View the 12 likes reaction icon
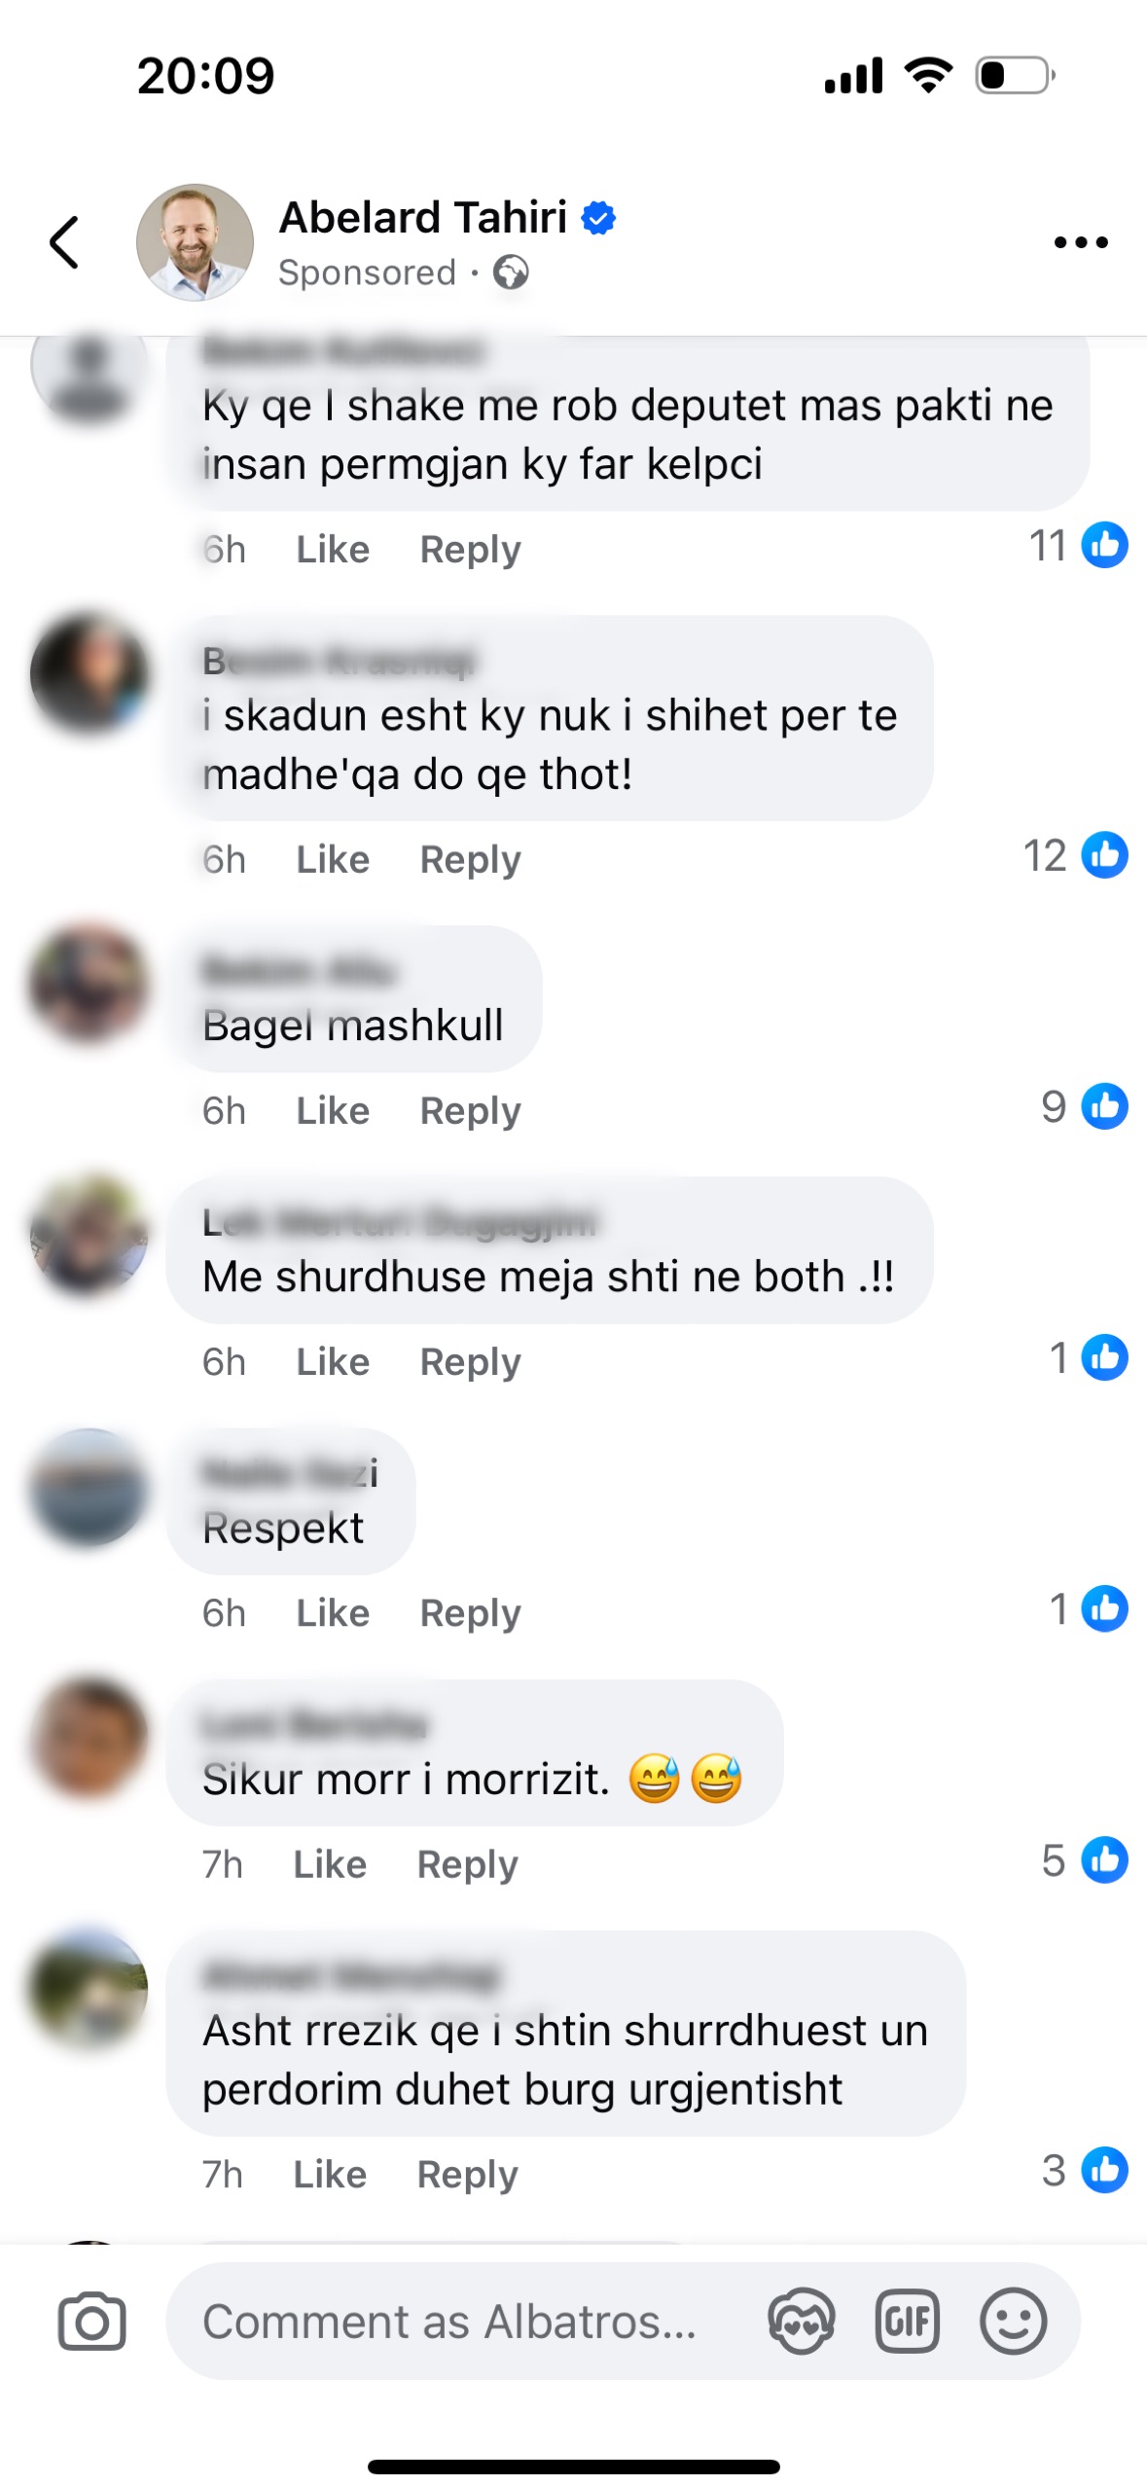1147x2487 pixels. (1105, 855)
